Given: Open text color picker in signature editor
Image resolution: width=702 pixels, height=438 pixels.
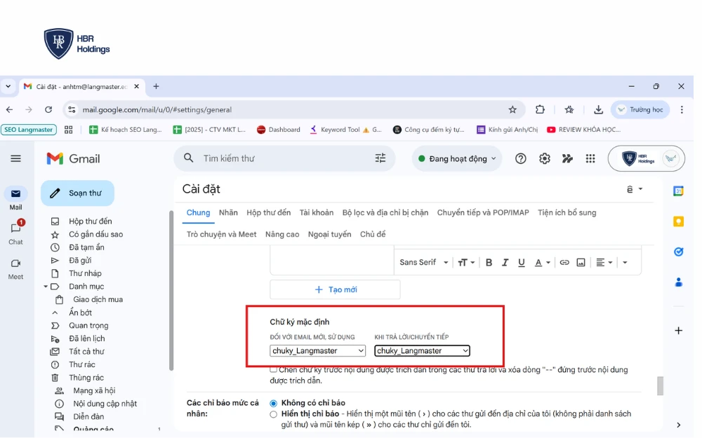Looking at the screenshot, I should [542, 262].
